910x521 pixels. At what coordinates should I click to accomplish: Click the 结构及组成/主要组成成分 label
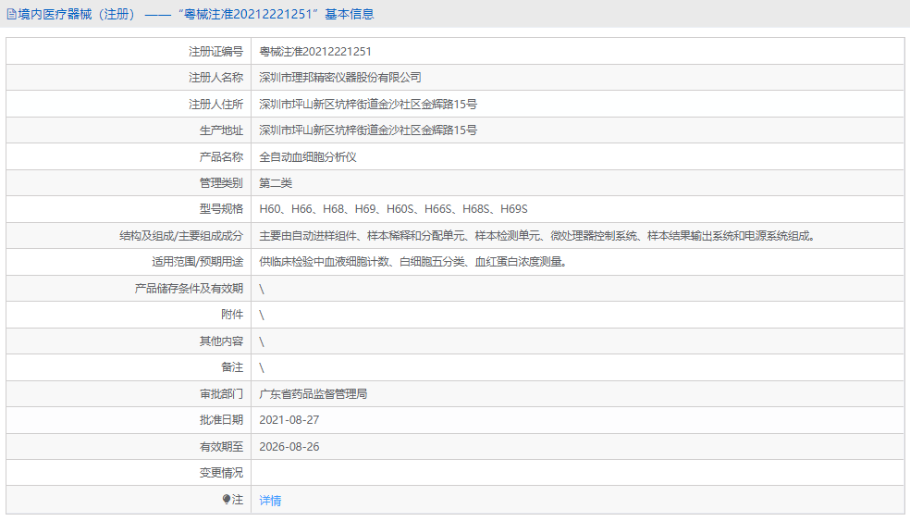(x=181, y=236)
